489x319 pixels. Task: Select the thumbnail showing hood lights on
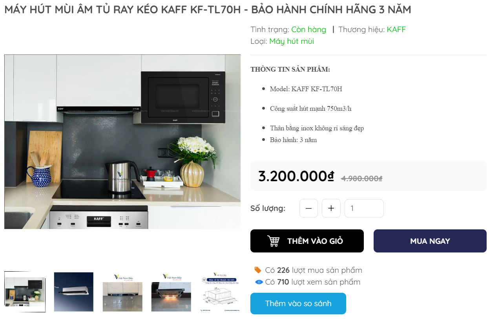(172, 292)
